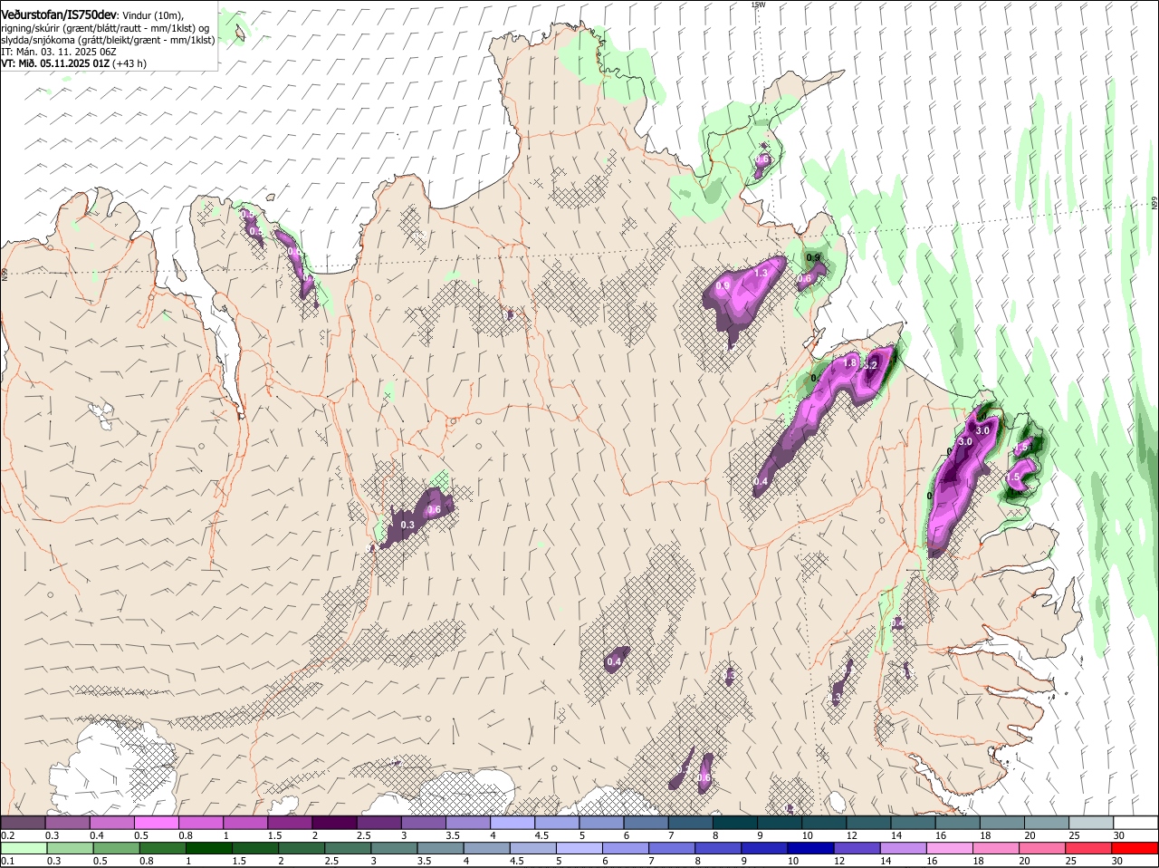Click the medium green bottom swatch between 0.5 and 0.8
This screenshot has height=868, width=1159.
click(x=116, y=848)
